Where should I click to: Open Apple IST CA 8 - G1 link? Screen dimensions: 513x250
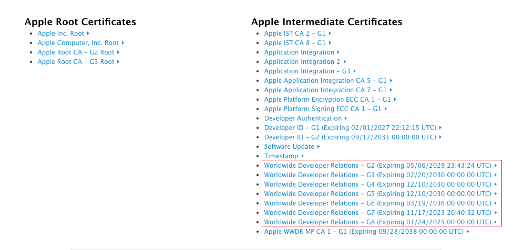click(x=297, y=43)
